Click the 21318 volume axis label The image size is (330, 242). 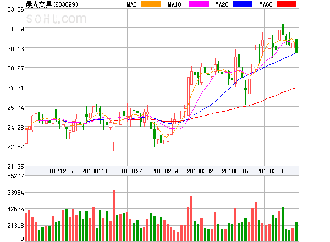point(15,226)
